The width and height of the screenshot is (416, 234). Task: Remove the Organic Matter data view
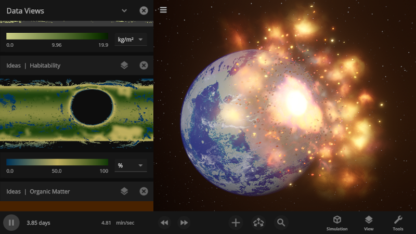144,191
